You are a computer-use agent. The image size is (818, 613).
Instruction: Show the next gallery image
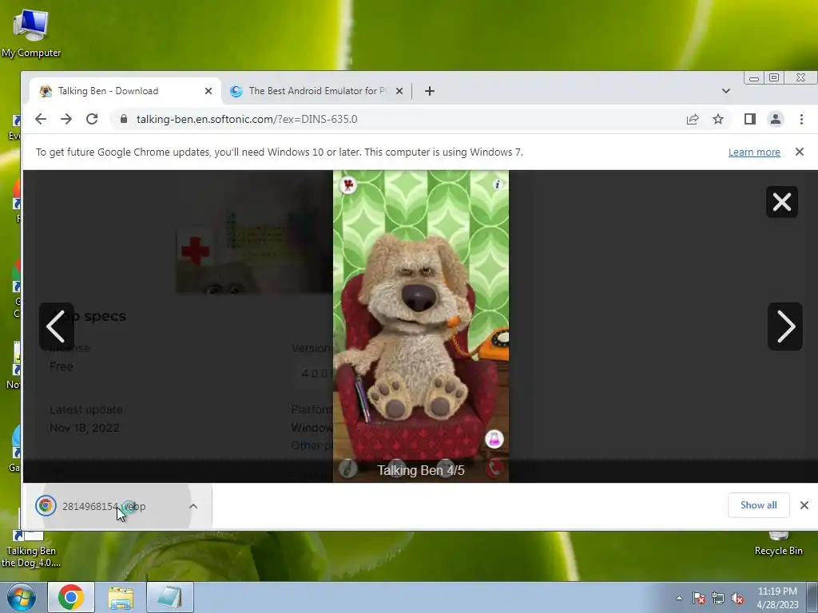pyautogui.click(x=785, y=326)
